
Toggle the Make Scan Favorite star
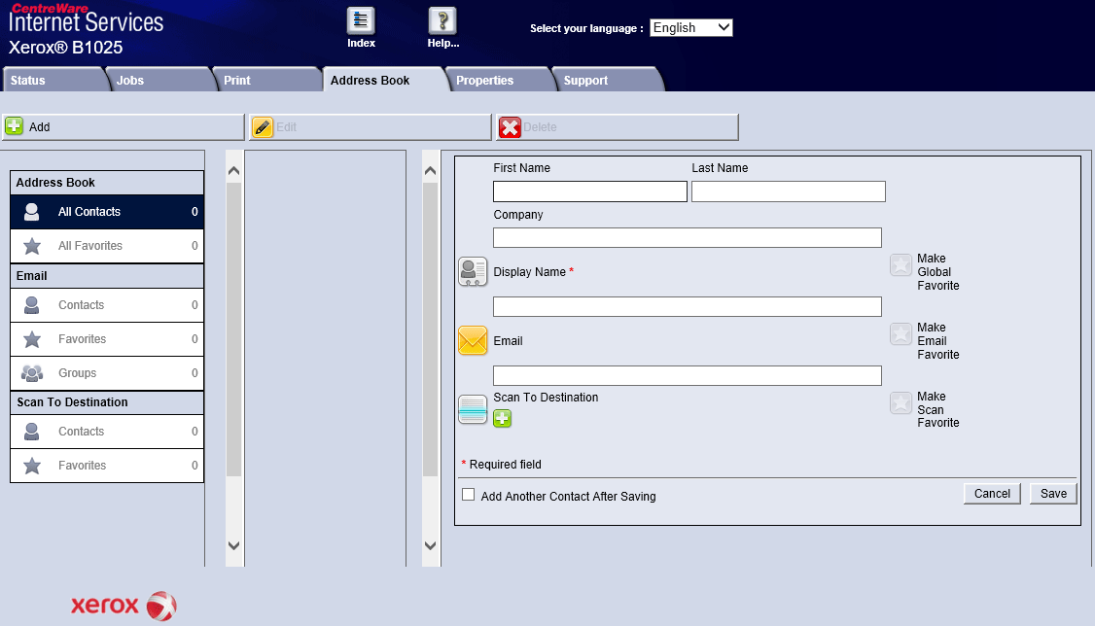coord(901,402)
